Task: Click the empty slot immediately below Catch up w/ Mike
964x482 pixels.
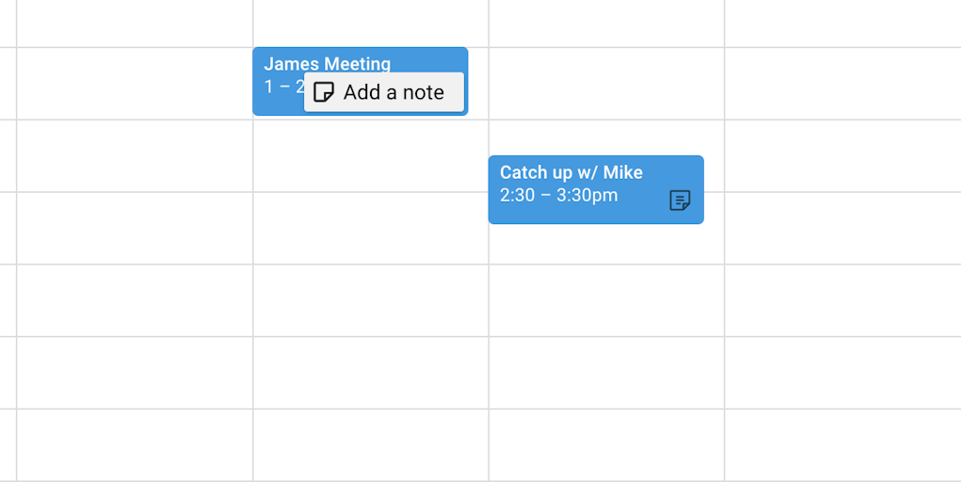Action: coord(606,245)
